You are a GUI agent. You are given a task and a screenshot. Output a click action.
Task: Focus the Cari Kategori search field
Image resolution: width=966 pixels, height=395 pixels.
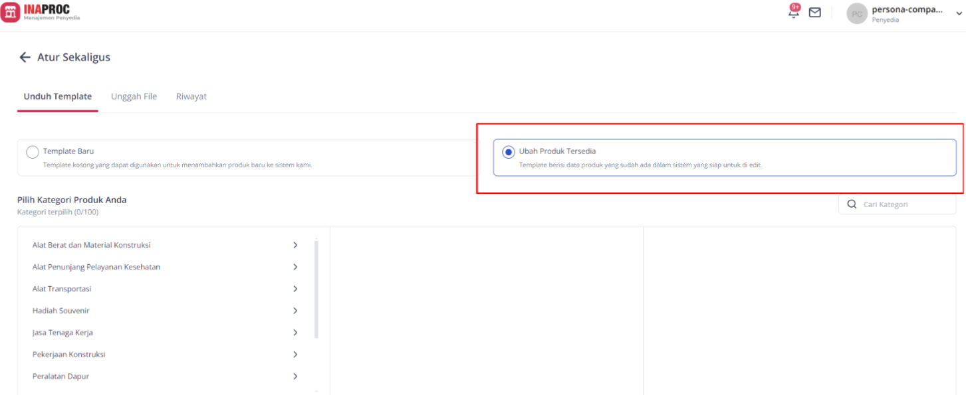pos(897,204)
